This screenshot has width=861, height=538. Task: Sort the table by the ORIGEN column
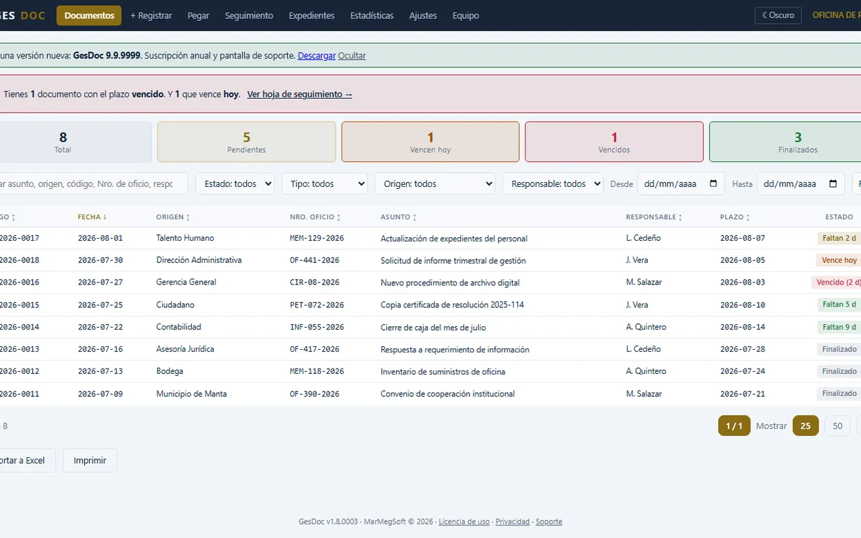coord(173,217)
